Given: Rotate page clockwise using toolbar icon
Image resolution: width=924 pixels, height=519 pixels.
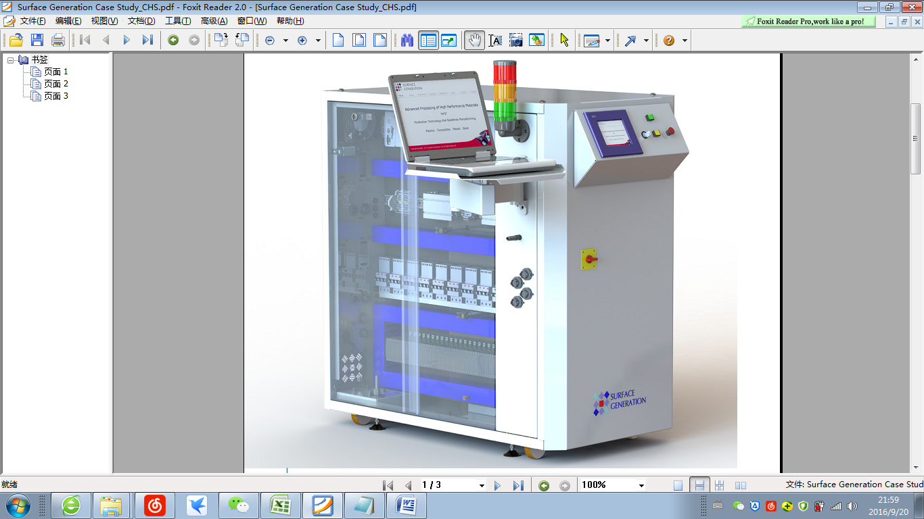Looking at the screenshot, I should 221,41.
